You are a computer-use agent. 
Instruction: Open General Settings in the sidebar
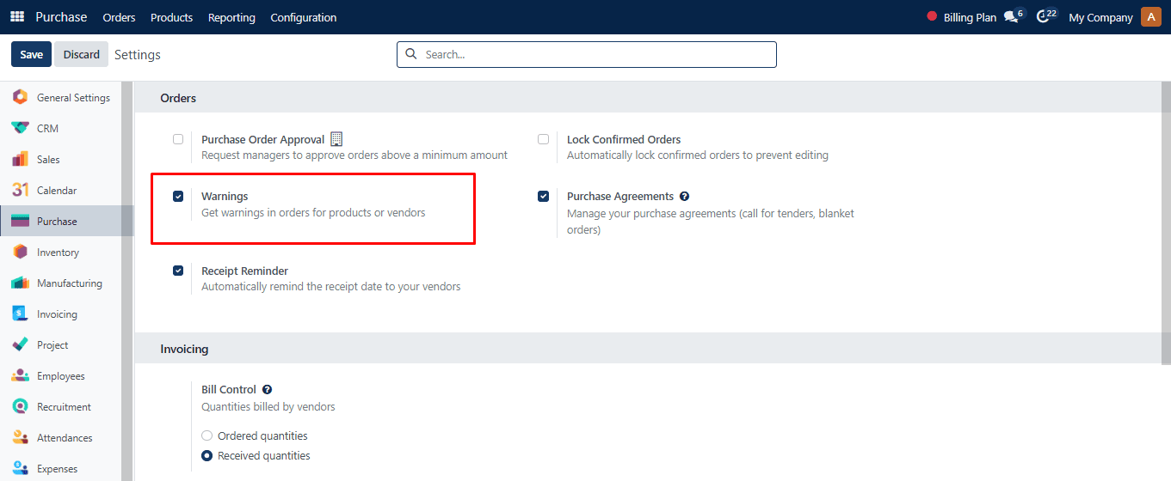tap(73, 97)
